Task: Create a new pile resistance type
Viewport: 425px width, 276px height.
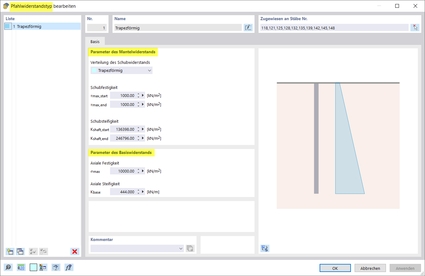Action: (10, 251)
